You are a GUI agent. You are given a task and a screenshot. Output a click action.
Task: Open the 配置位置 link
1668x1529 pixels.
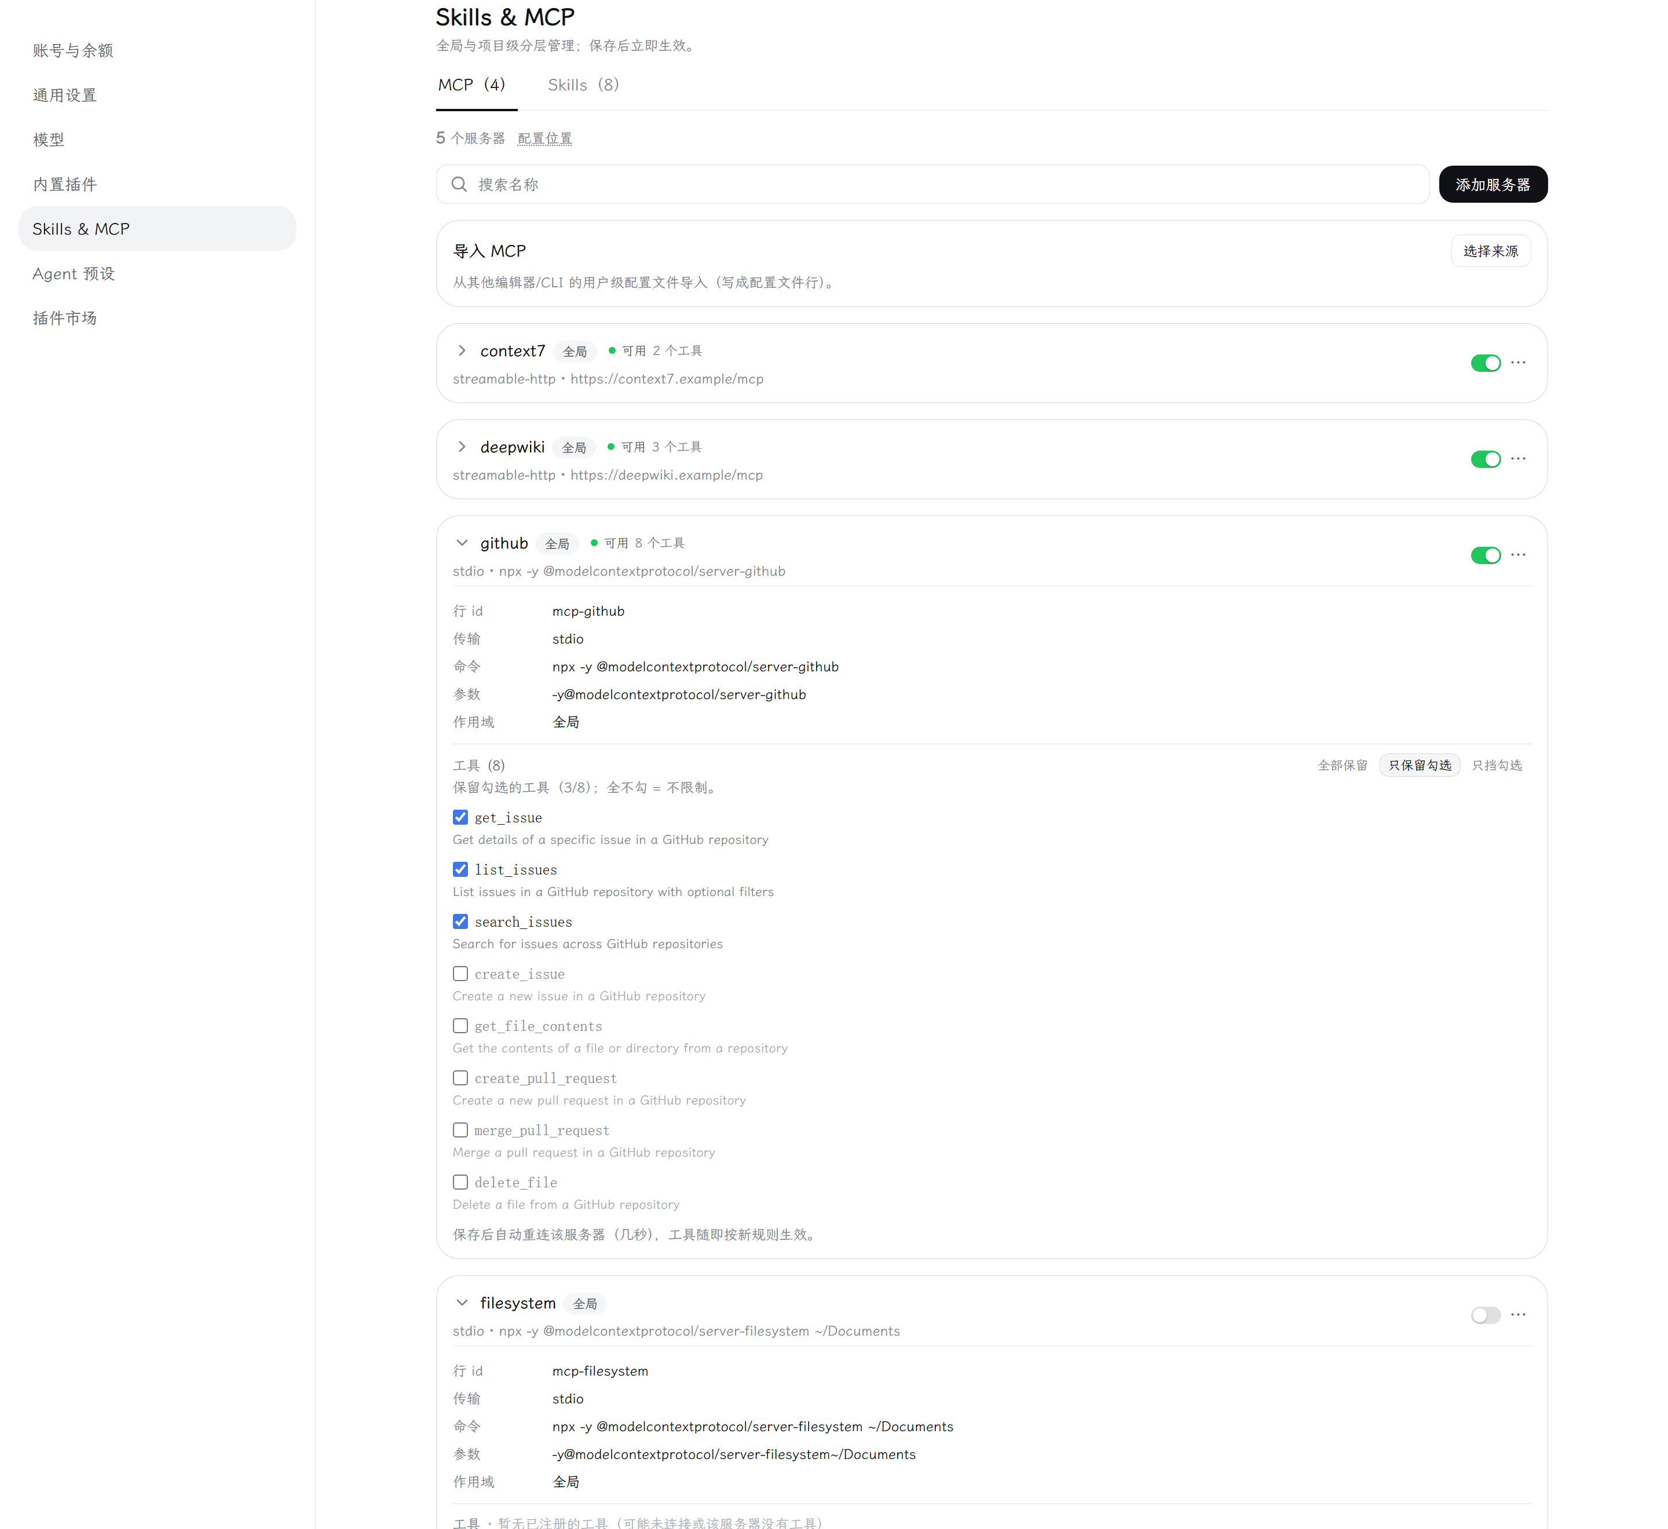click(x=544, y=138)
